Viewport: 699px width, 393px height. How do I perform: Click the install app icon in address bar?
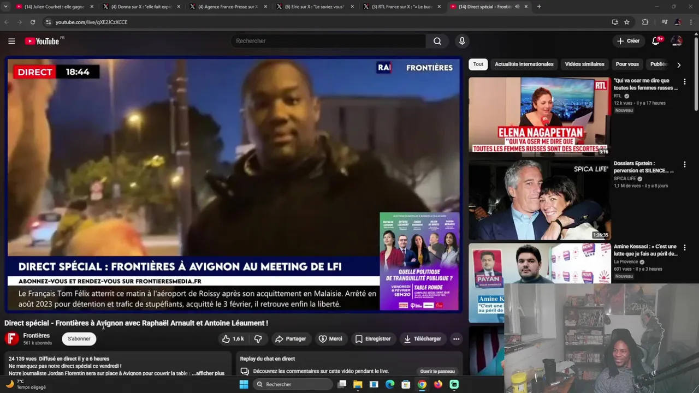[x=615, y=22]
